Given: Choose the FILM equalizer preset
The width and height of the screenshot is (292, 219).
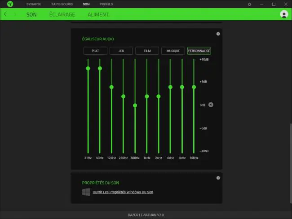Looking at the screenshot, I should (x=147, y=51).
